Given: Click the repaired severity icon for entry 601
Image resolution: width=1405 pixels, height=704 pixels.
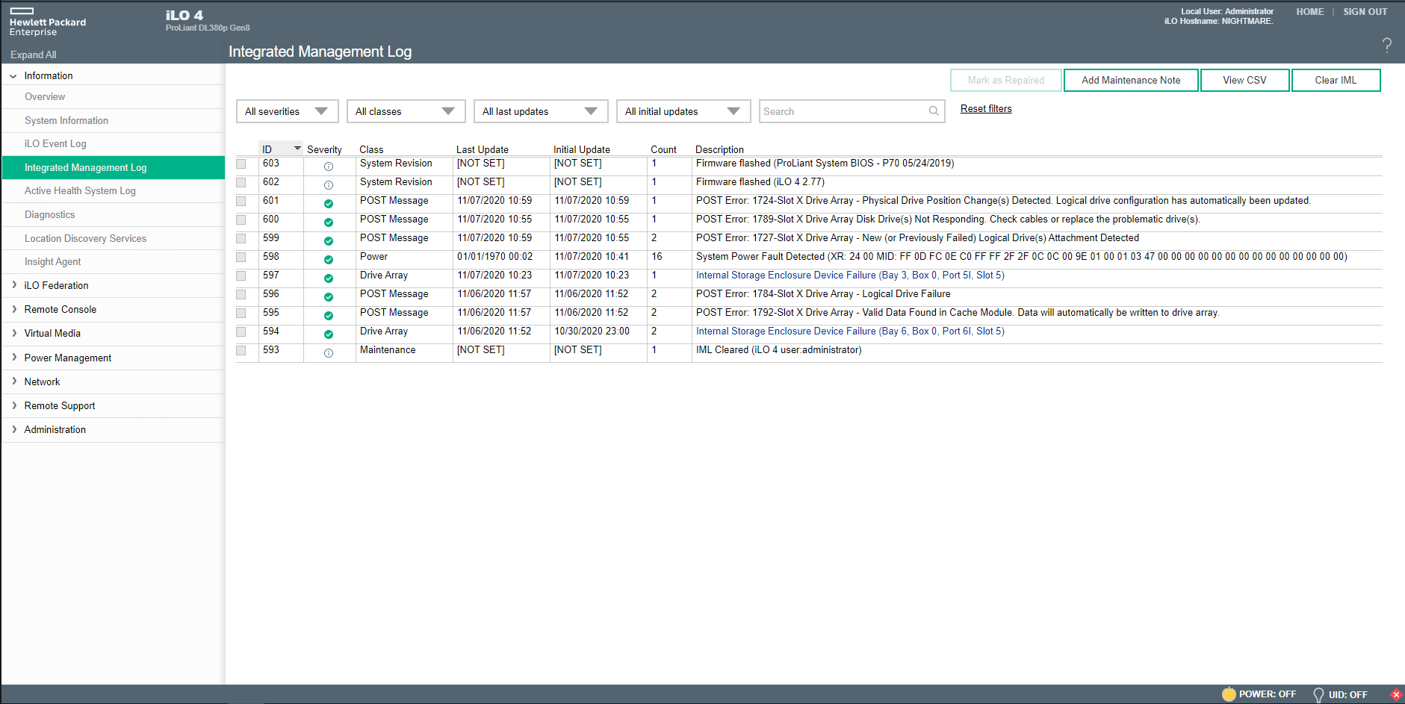Looking at the screenshot, I should point(329,204).
